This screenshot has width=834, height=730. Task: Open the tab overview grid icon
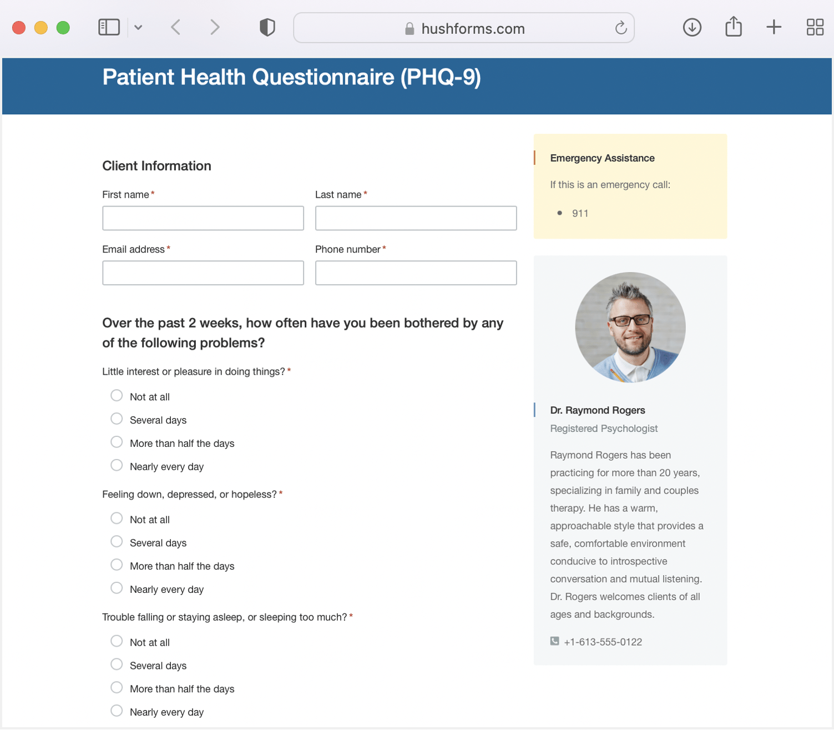(x=814, y=27)
